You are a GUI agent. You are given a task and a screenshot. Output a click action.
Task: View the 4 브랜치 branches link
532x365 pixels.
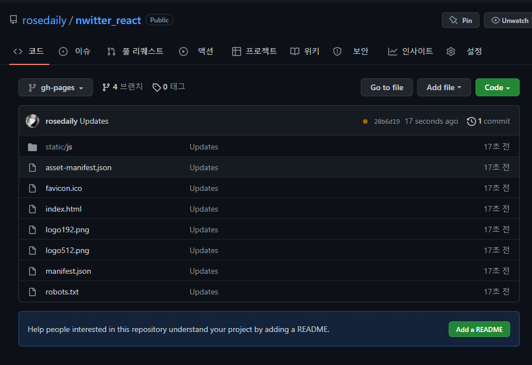pyautogui.click(x=123, y=87)
